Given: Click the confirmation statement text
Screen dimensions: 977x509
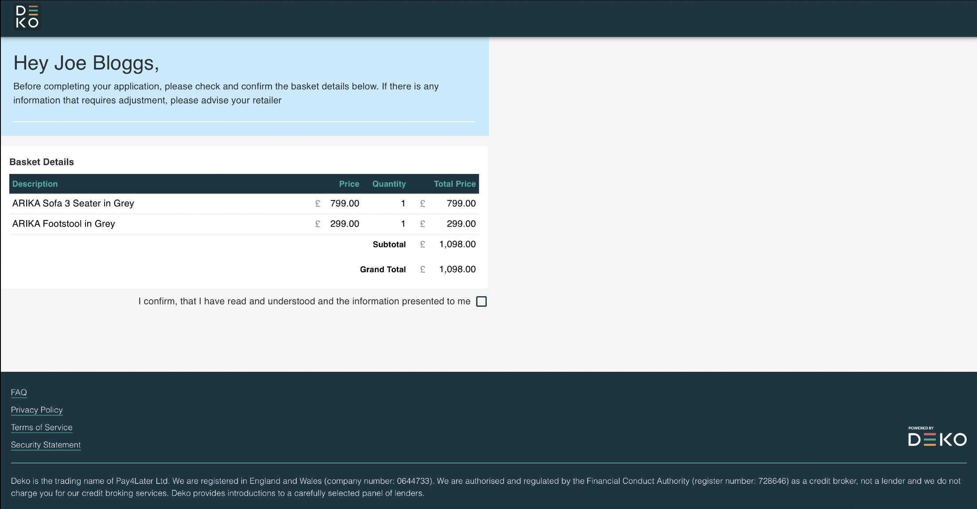Looking at the screenshot, I should coord(304,301).
